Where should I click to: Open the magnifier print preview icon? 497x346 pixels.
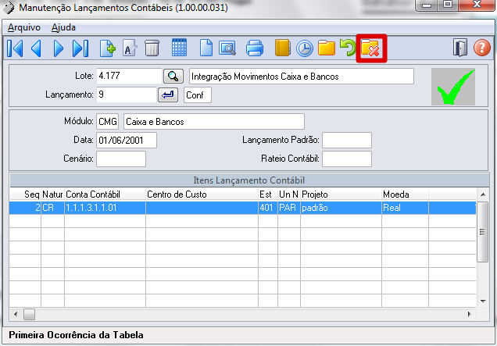click(x=227, y=48)
